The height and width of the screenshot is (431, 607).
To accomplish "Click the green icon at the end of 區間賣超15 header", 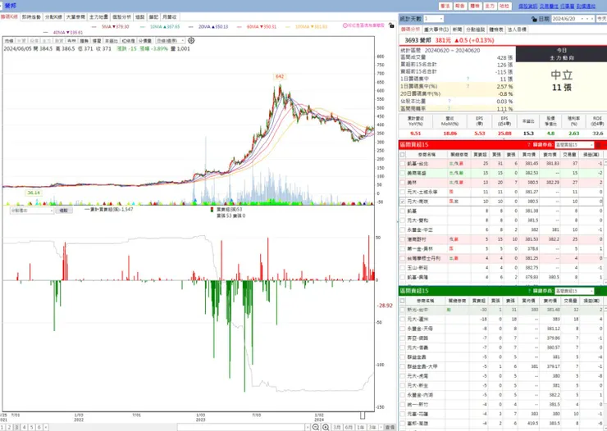I will pos(599,291).
